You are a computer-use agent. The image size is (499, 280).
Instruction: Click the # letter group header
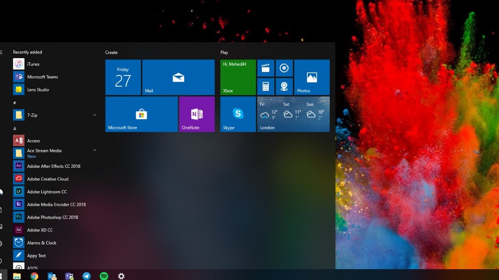click(x=14, y=103)
